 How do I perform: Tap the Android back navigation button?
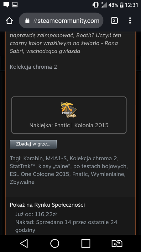click(24, 243)
